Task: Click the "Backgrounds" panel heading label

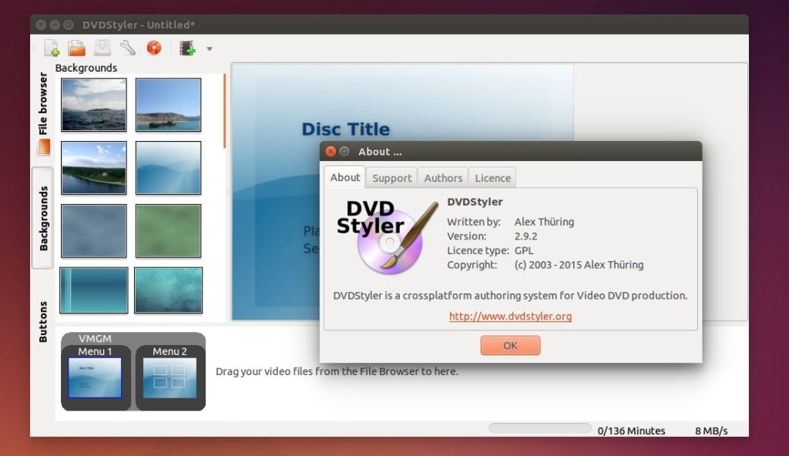Action: pyautogui.click(x=86, y=68)
